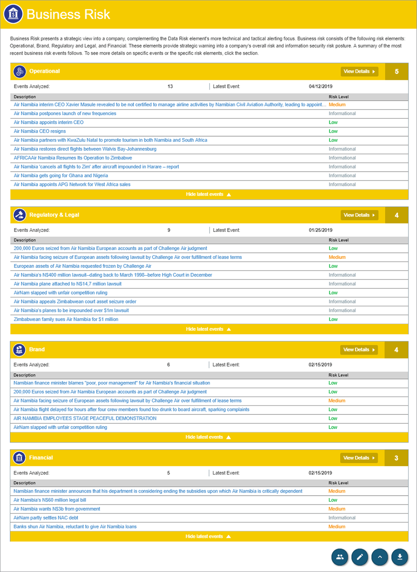Screen dimensions: 417x572
Task: Click the Financial bank section icon
Action: pos(19,458)
